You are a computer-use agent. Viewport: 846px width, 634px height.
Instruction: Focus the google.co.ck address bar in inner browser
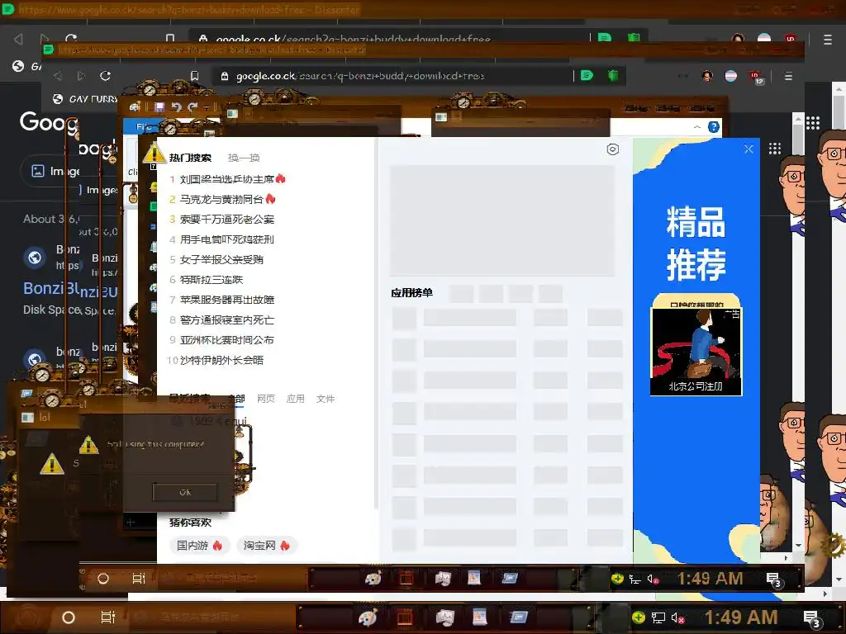click(x=392, y=76)
